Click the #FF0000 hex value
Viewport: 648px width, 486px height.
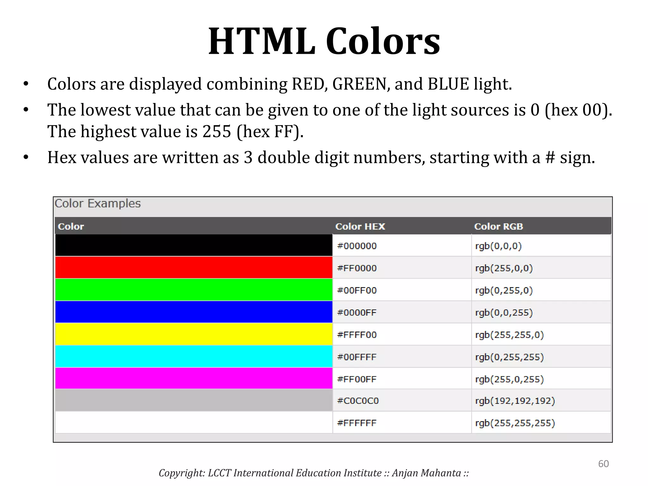coord(357,268)
